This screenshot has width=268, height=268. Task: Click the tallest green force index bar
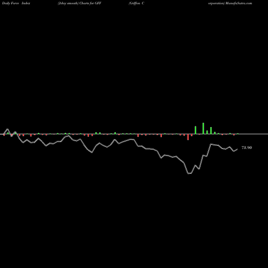203,128
